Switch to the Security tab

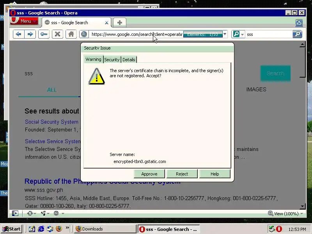[112, 60]
